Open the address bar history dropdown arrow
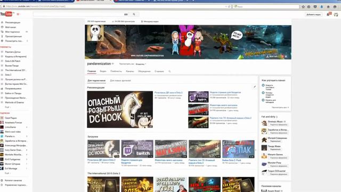The width and height of the screenshot is (341, 192). click(x=226, y=6)
